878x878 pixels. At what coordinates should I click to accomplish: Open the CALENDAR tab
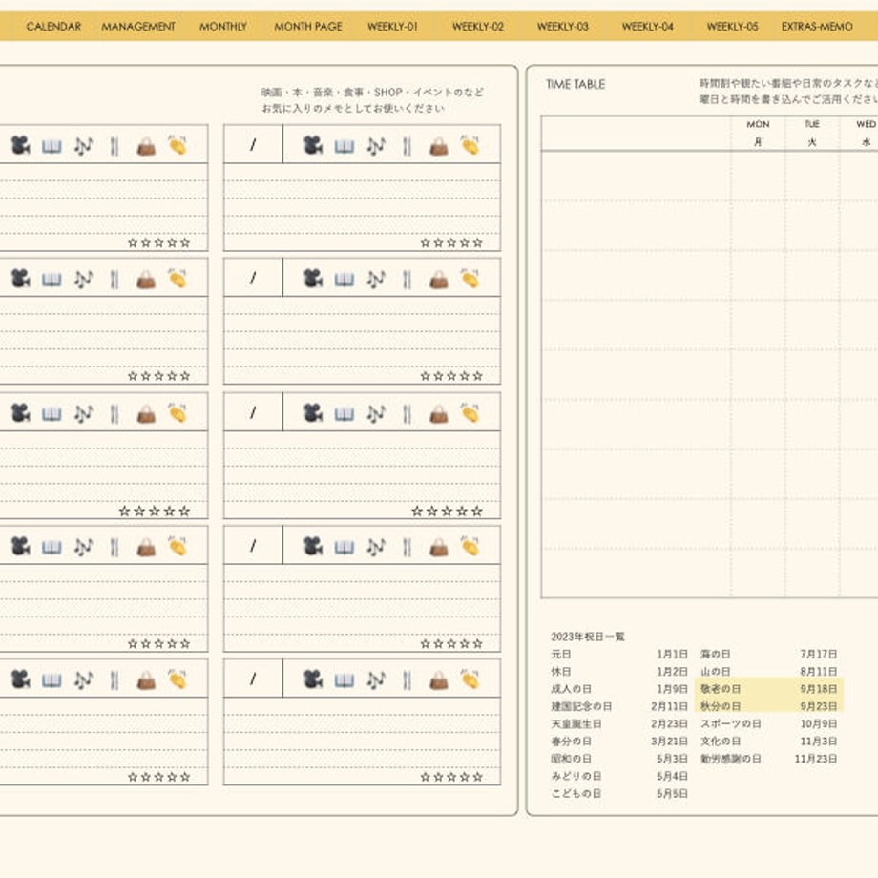(x=53, y=27)
